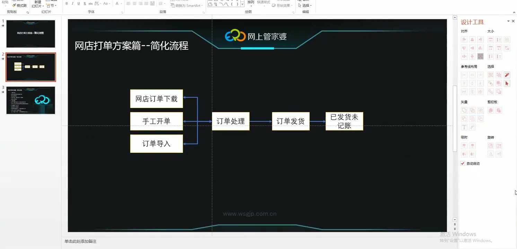The width and height of the screenshot is (517, 249).
Task: Click the 粘贴 Paste button
Action: click(5, 3)
